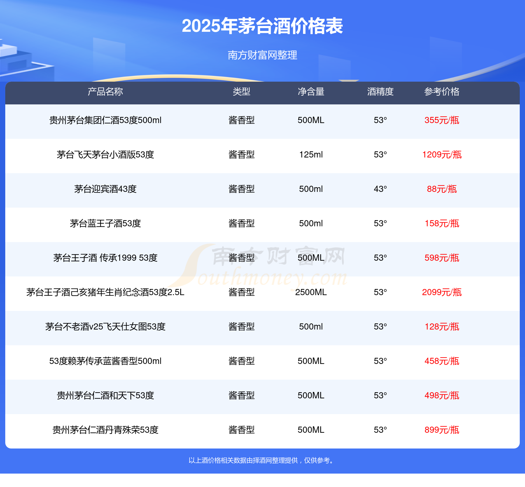Click the price 458元/瓶
Viewport: 525px width, 487px height.
click(442, 361)
